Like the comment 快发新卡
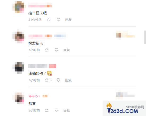146x116 pixels. click(47, 50)
